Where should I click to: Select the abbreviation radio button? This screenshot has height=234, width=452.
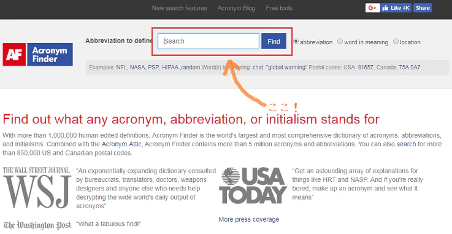296,41
